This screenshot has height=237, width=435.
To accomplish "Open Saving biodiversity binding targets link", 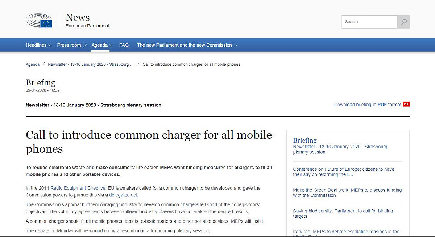I will coord(343,213).
